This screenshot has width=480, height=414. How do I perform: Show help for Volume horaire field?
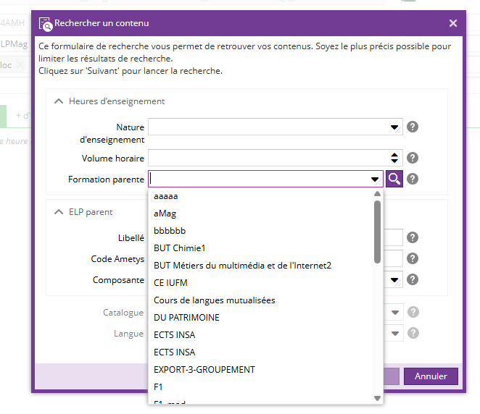(413, 158)
